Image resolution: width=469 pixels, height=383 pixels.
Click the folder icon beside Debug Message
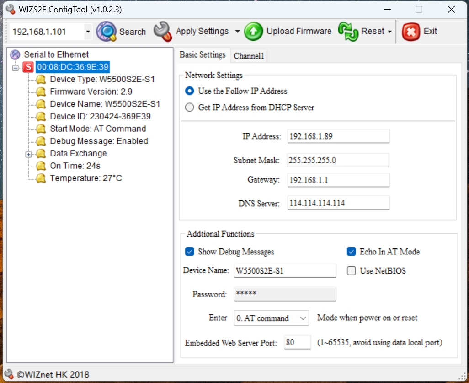(41, 141)
